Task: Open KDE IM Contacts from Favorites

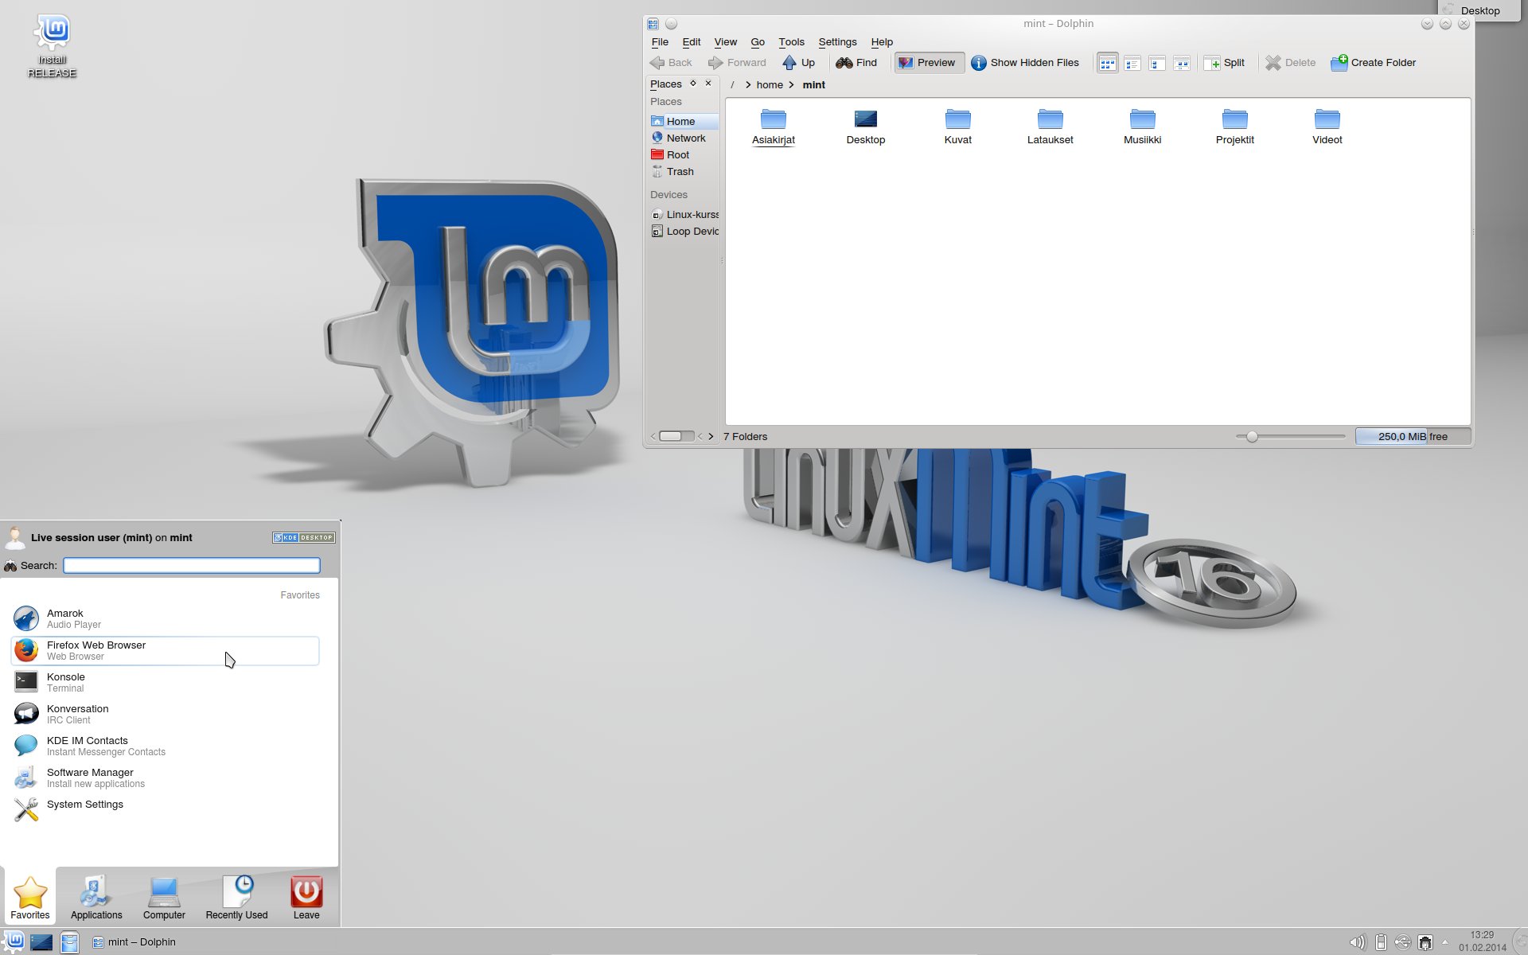Action: click(x=166, y=746)
